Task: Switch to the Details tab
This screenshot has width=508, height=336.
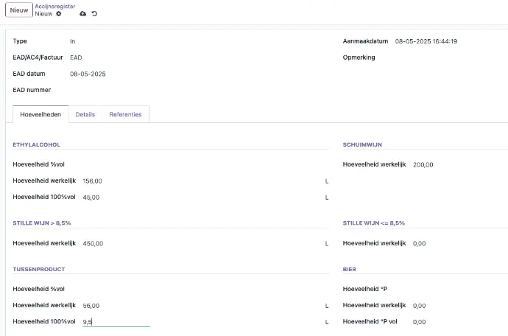Action: tap(85, 114)
